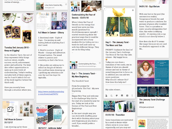Click Add image icon on Day 2 note
Image resolution: width=172 pixels, height=129 pixels.
coord(122,95)
